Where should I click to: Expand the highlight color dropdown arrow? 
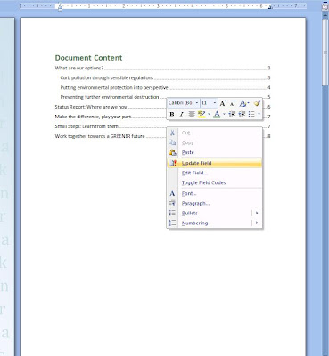209,114
